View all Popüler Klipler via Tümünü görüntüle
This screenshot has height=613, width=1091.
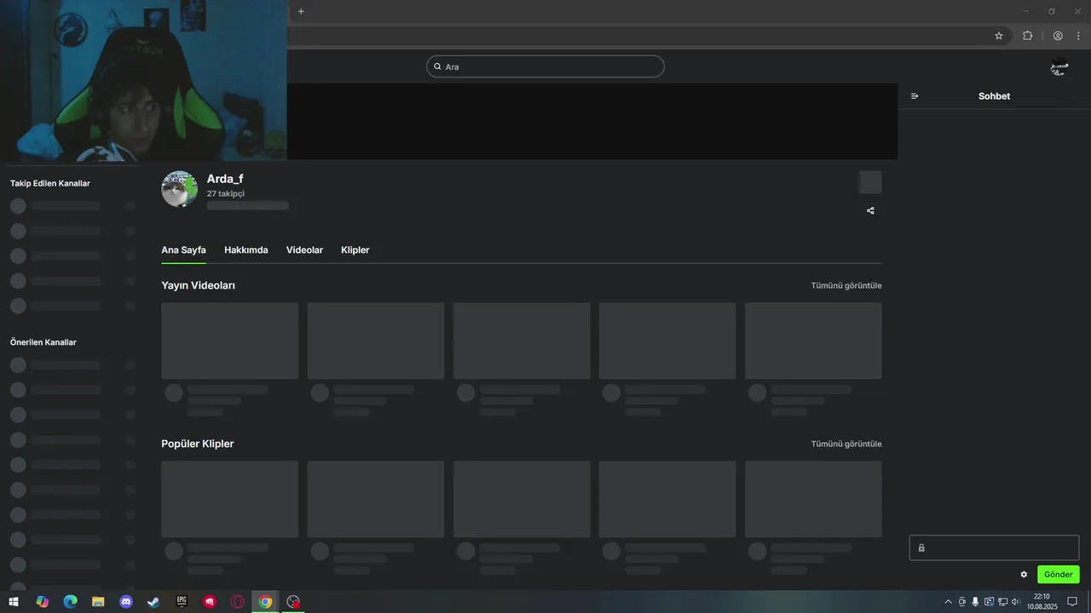(x=846, y=444)
